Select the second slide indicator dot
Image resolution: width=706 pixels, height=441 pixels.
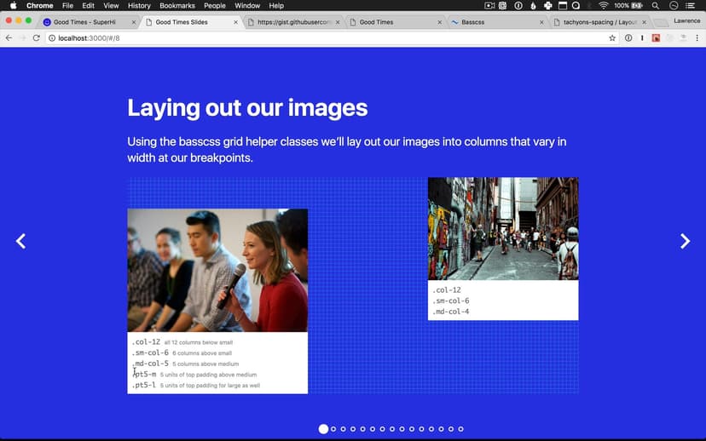(333, 429)
